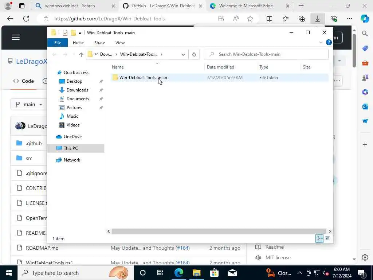Viewport: 373px width, 280px height.
Task: Select Desktop in Quick access
Action: tap(74, 81)
